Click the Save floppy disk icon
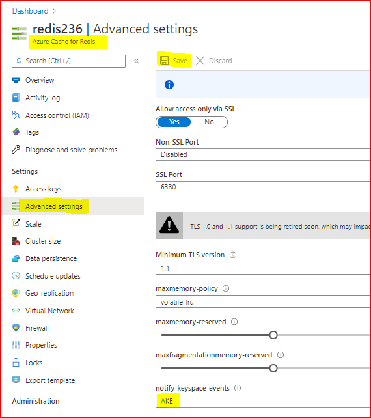This screenshot has height=418, width=371. (164, 61)
